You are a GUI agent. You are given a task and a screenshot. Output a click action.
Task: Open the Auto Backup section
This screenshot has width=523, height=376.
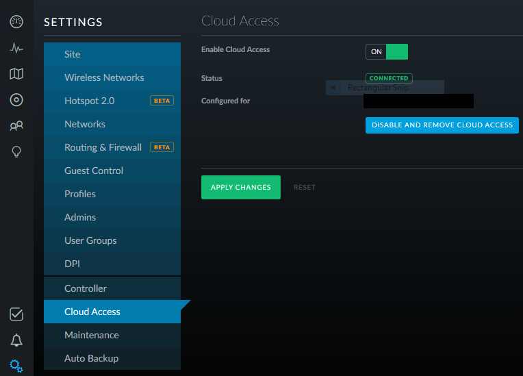click(91, 358)
